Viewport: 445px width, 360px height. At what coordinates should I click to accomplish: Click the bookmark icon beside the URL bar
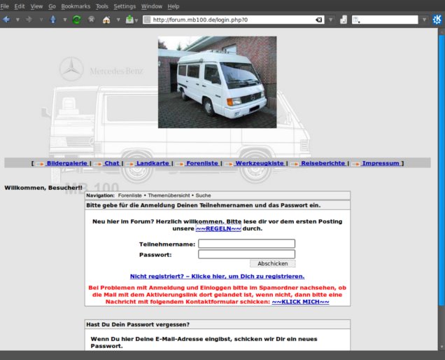pyautogui.click(x=344, y=20)
